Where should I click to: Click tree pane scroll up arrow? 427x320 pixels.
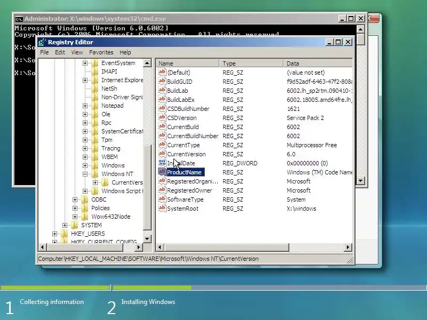click(147, 63)
